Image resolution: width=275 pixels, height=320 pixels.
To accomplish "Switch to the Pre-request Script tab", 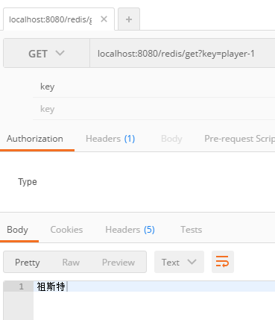I will tap(239, 139).
